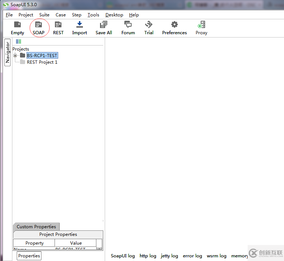The height and width of the screenshot is (261, 284).
Task: Click the REST Project 1 folder icon
Action: pos(23,62)
